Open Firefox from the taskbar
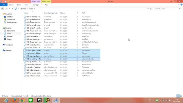183x103 pixels. [x=15, y=100]
